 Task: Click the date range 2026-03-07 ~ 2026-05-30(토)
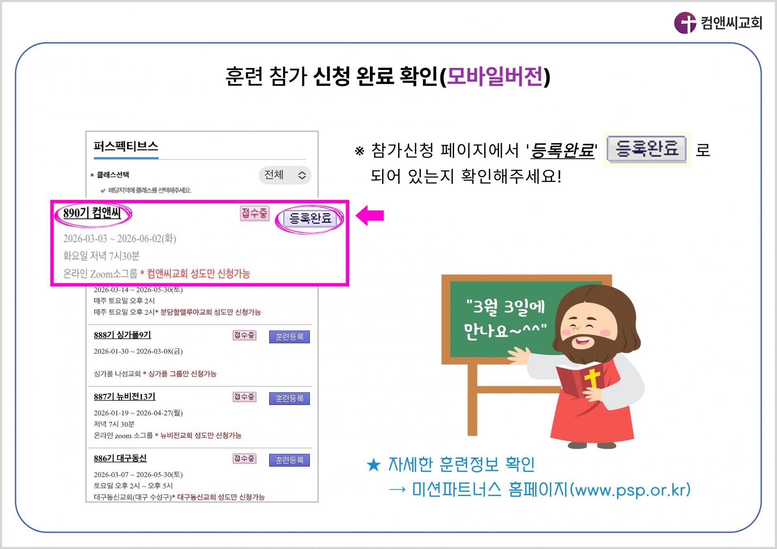coord(138,475)
